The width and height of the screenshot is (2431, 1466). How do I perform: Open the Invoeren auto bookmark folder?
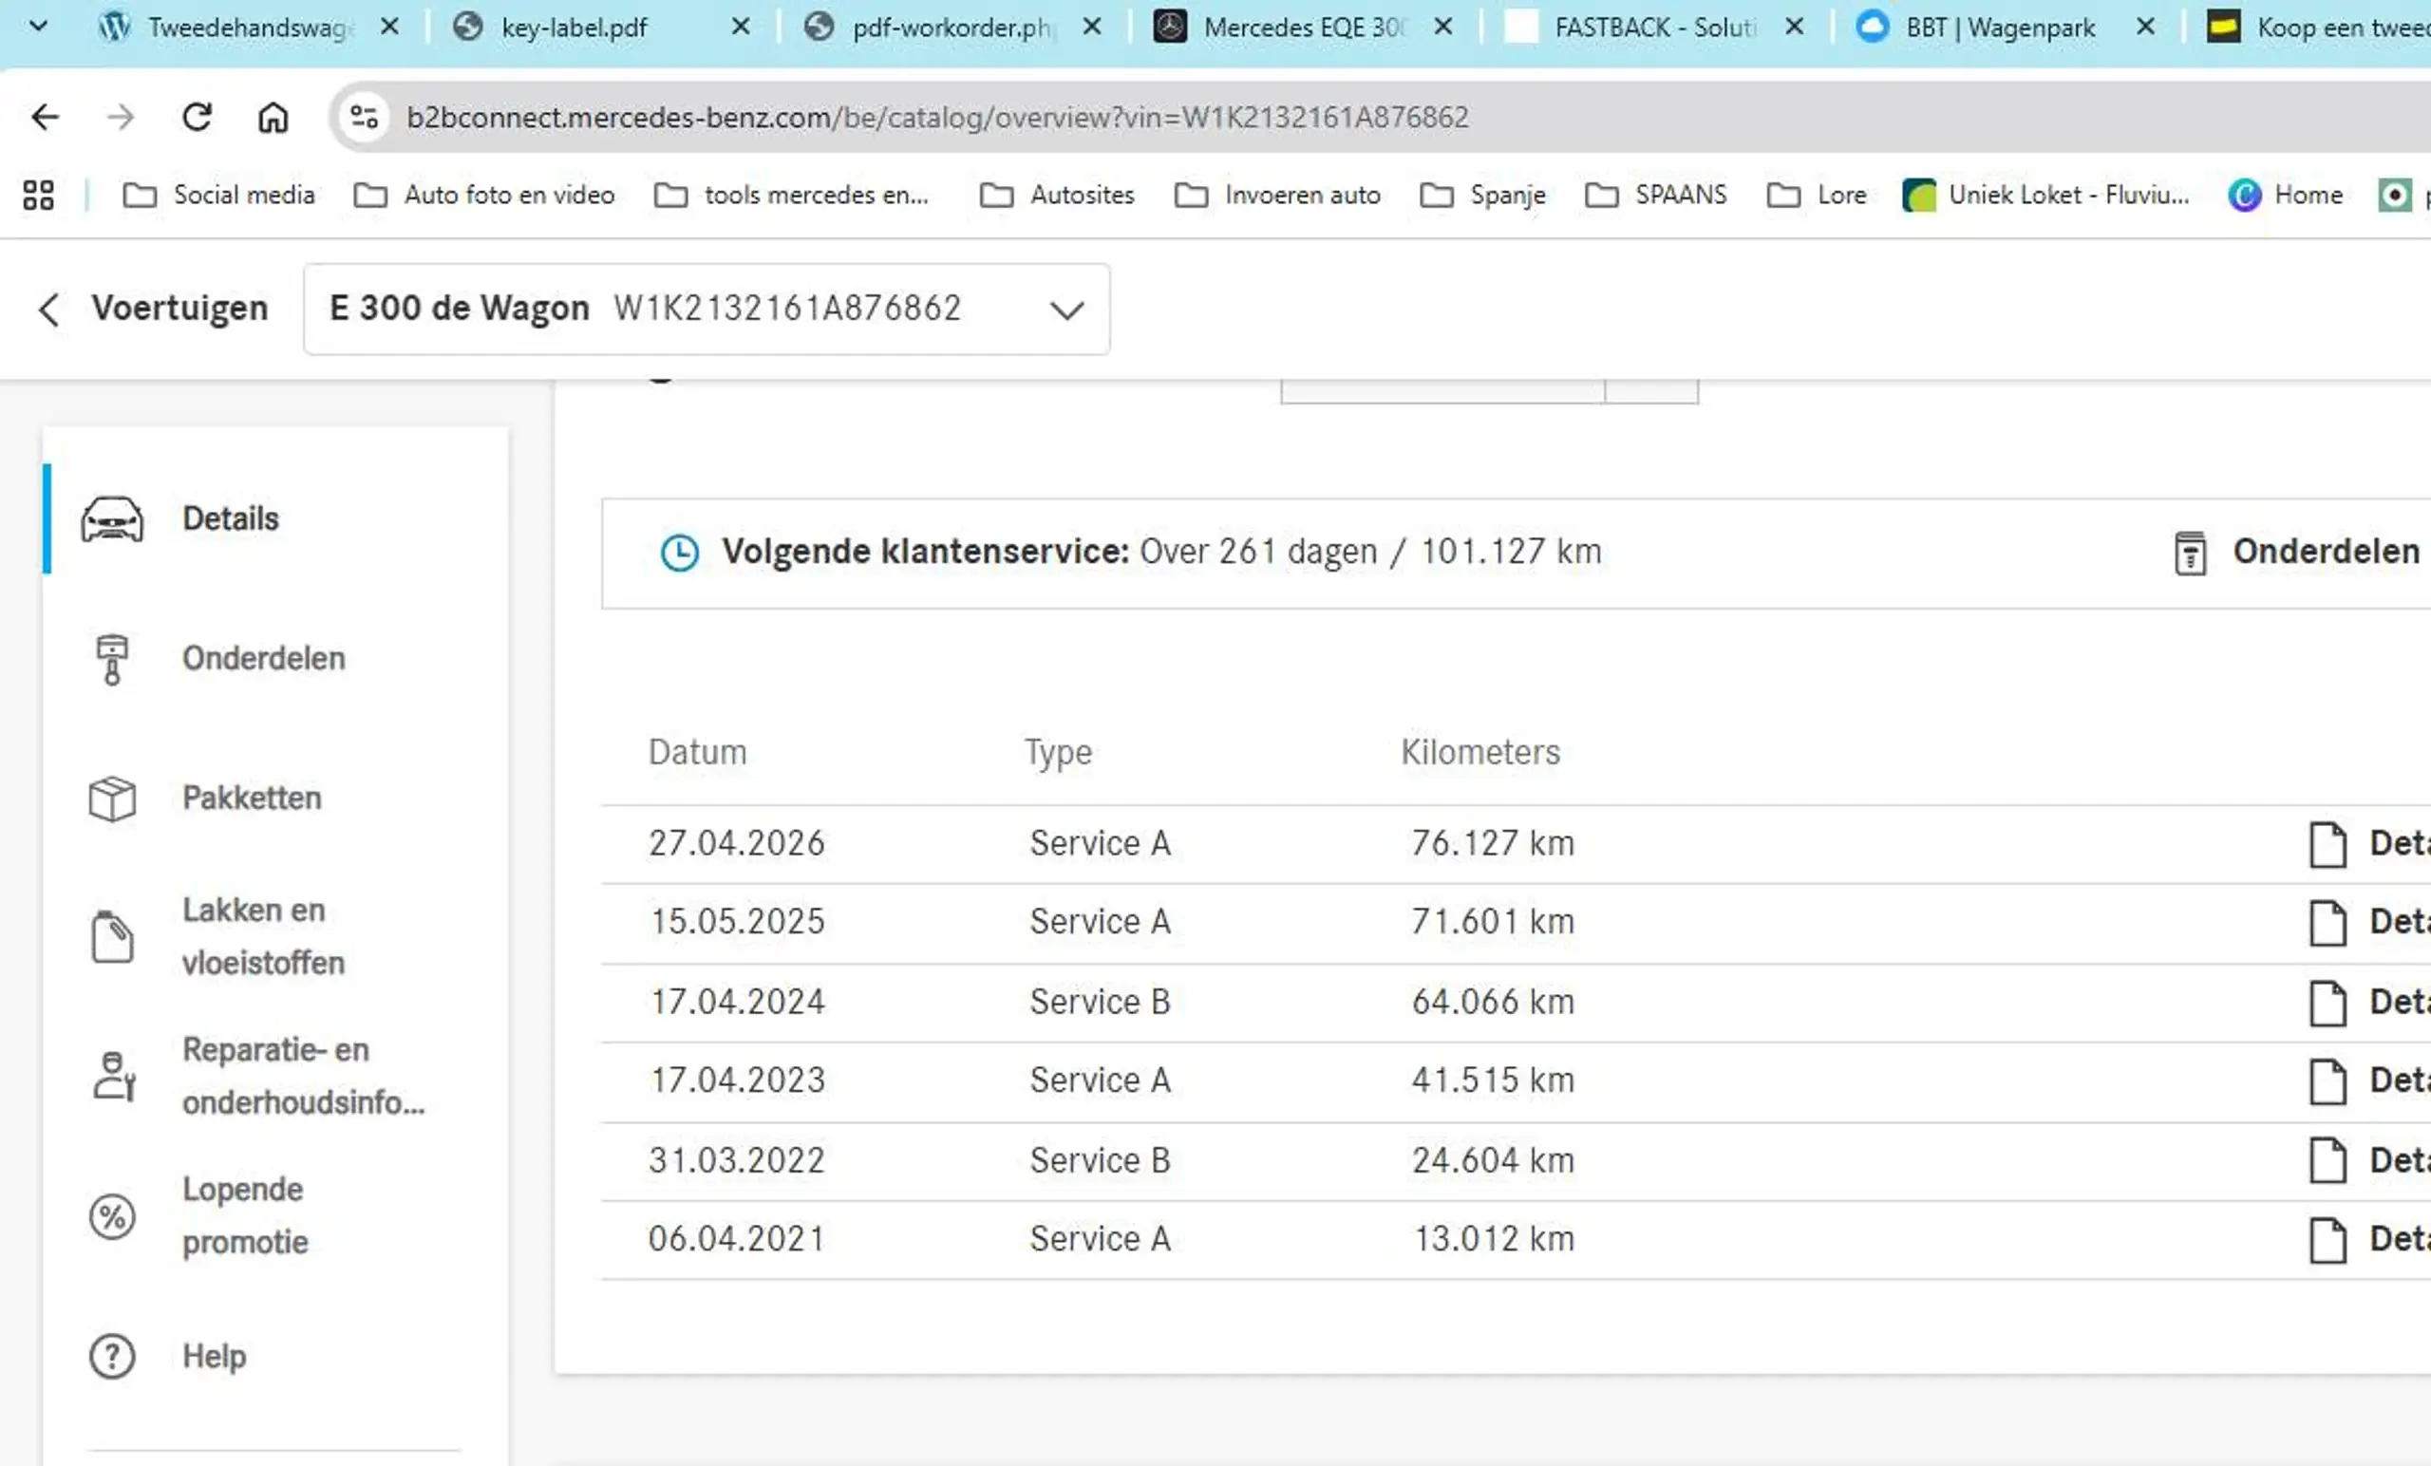(x=1277, y=196)
